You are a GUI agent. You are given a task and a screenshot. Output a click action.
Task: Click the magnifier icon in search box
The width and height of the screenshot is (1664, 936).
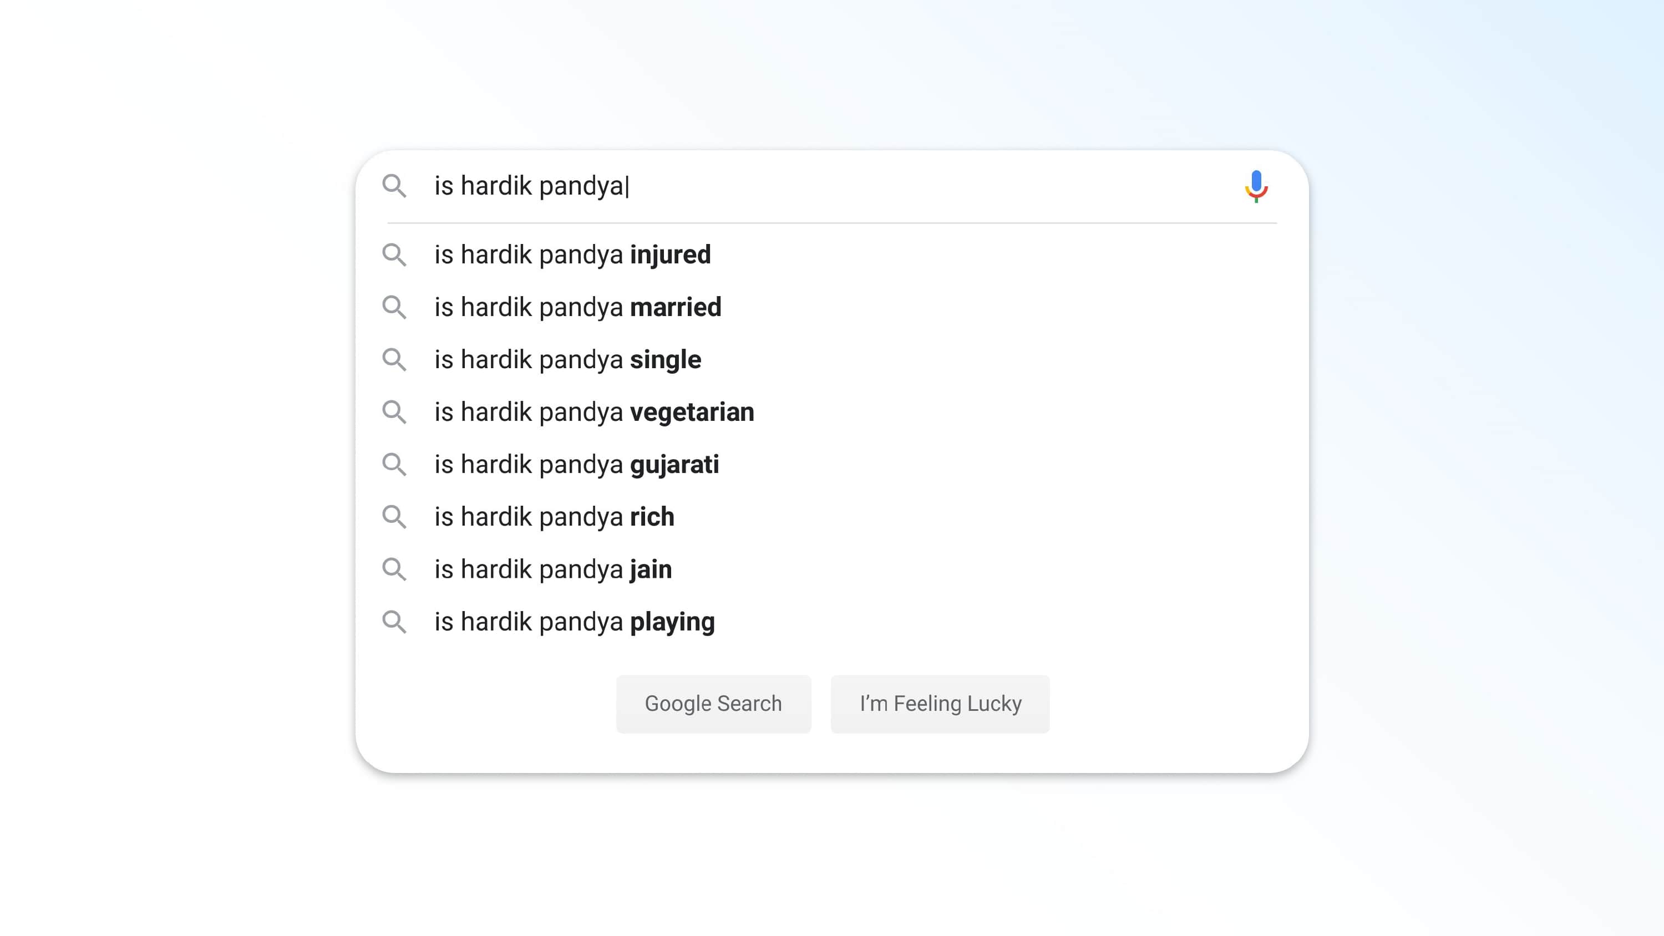tap(394, 186)
